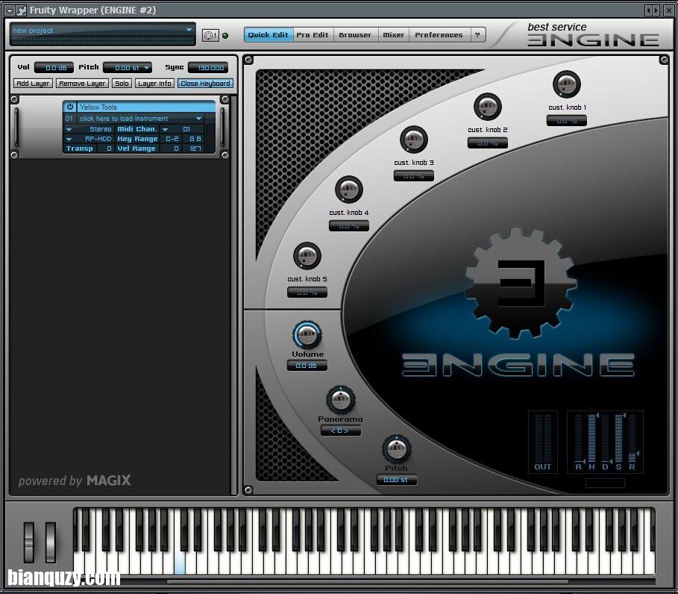The image size is (678, 594).
Task: Solo the selected layer
Action: (122, 84)
